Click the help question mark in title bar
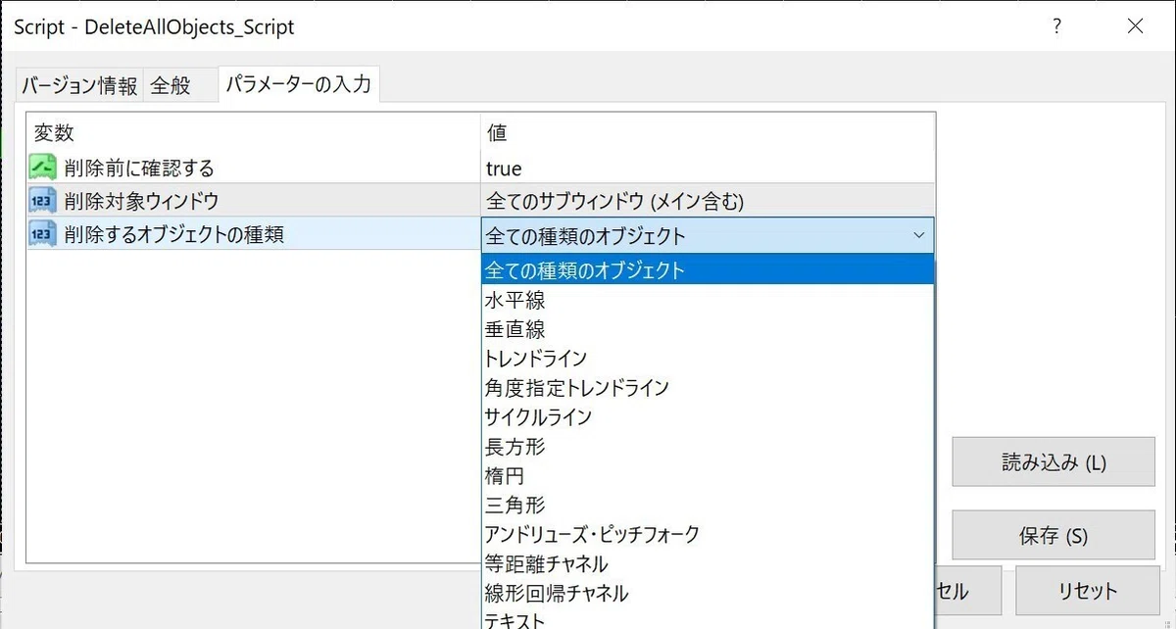This screenshot has height=629, width=1176. tap(1056, 26)
